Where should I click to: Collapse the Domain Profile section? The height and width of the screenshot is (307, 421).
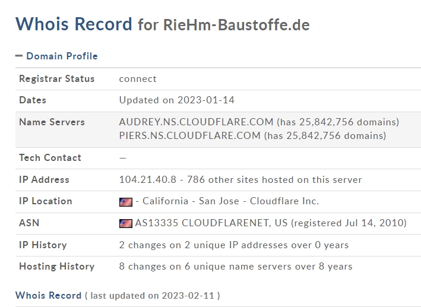[x=56, y=56]
